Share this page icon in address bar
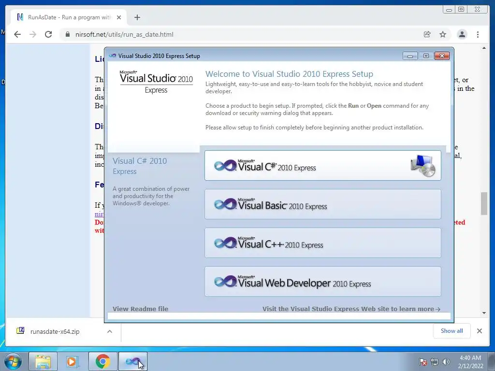 pyautogui.click(x=427, y=34)
